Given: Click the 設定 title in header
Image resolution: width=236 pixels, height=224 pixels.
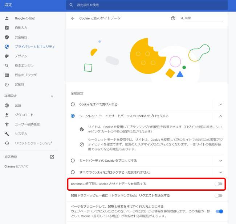Looking at the screenshot, I should [x=8, y=5].
